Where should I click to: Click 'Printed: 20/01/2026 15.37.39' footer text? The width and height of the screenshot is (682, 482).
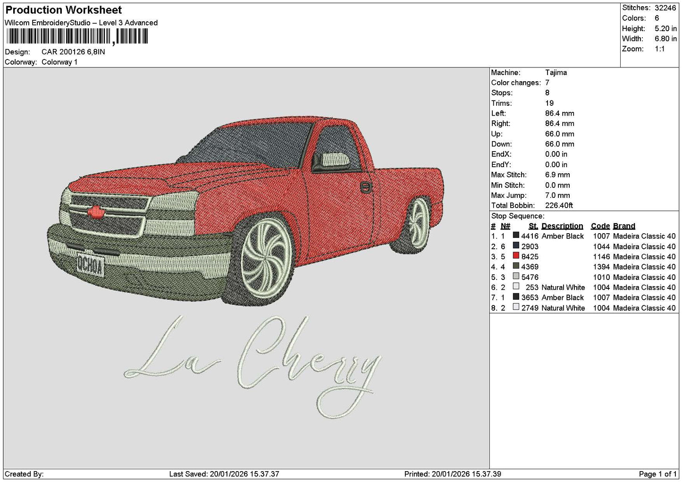click(x=453, y=474)
